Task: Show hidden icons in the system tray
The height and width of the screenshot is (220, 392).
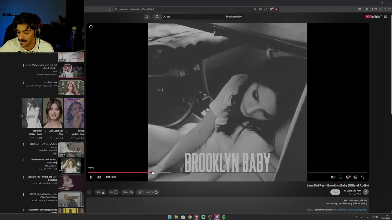Action: pos(356,217)
